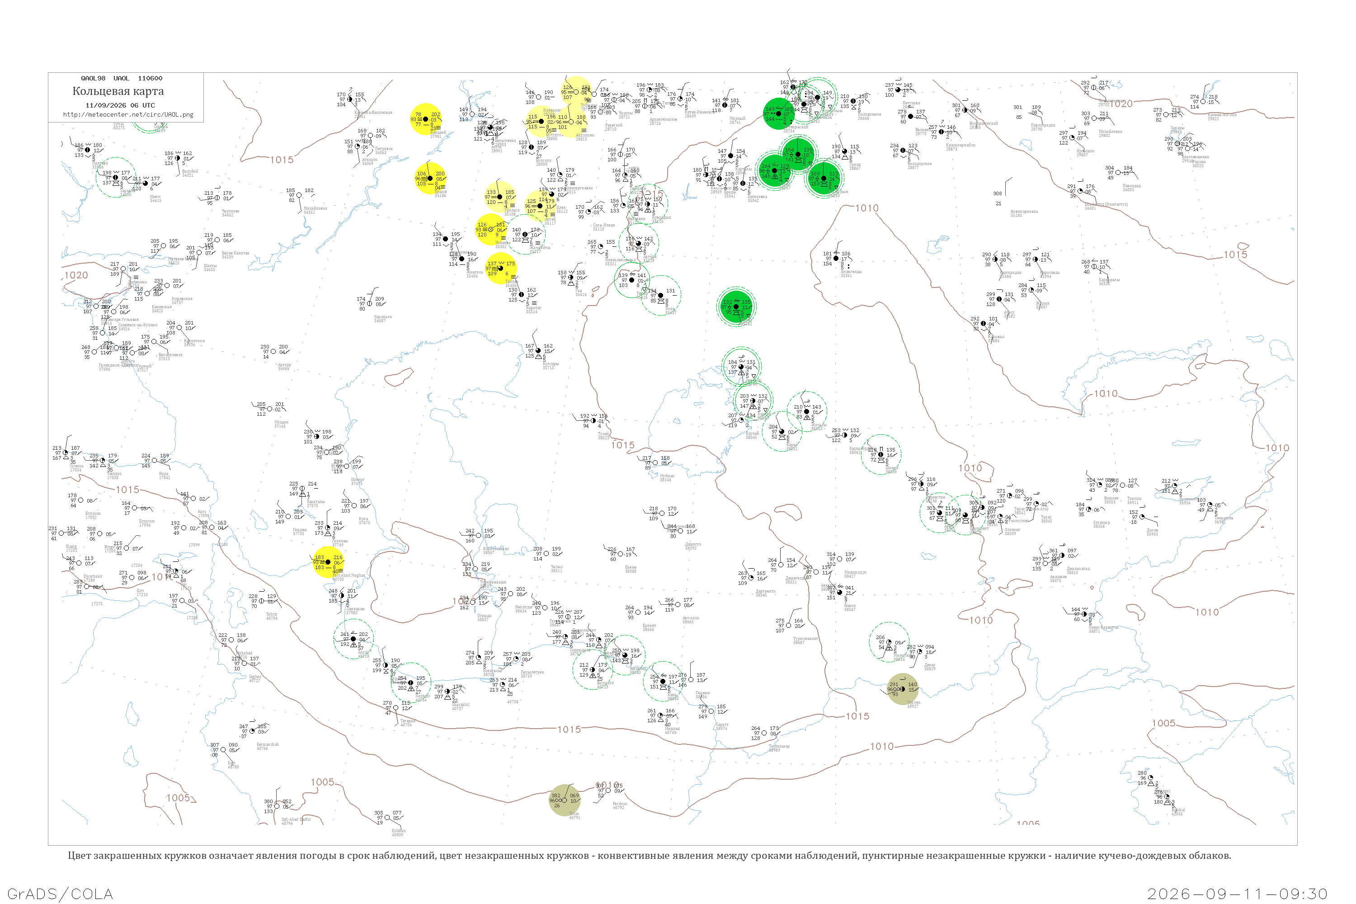
Task: Click the QAOL98 UAOL 110600 header text
Action: pos(122,78)
